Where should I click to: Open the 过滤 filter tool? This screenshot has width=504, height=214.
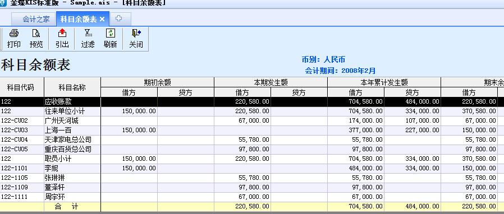tap(88, 39)
